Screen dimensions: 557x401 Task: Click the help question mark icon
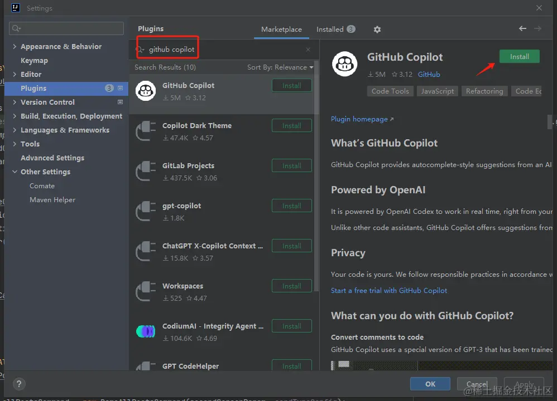pos(19,384)
